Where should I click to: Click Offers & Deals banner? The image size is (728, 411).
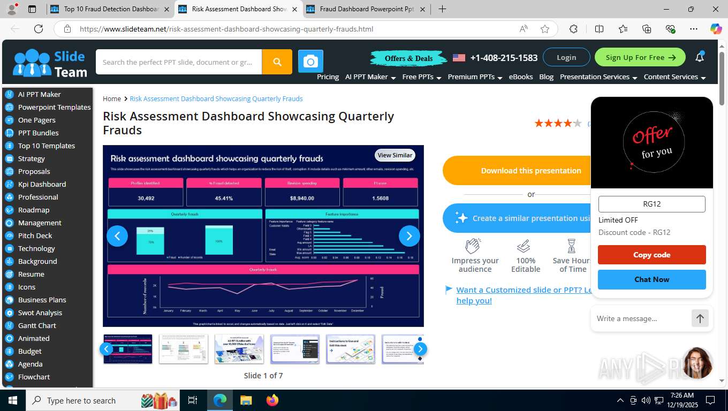pyautogui.click(x=408, y=58)
